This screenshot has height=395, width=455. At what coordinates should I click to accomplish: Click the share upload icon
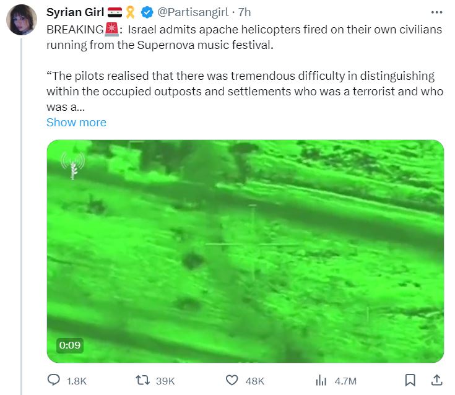pyautogui.click(x=436, y=380)
